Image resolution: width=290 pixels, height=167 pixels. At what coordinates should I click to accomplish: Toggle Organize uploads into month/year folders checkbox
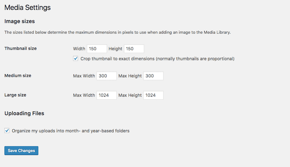(x=7, y=130)
